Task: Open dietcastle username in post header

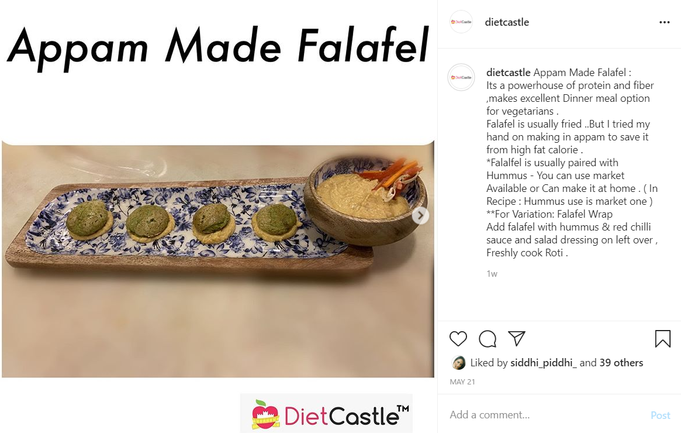Action: pos(507,22)
